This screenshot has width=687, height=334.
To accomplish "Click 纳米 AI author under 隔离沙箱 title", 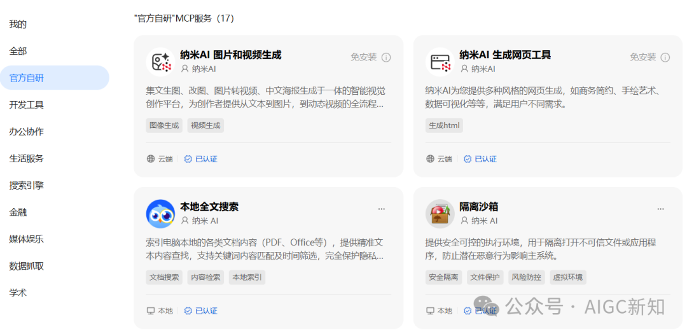I will click(480, 221).
